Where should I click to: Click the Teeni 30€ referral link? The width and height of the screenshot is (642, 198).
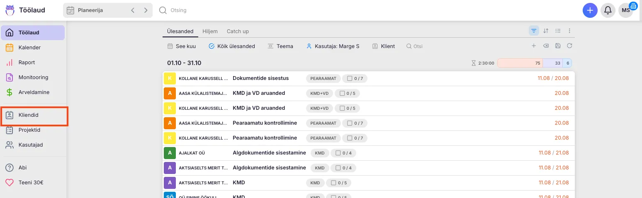(31, 183)
